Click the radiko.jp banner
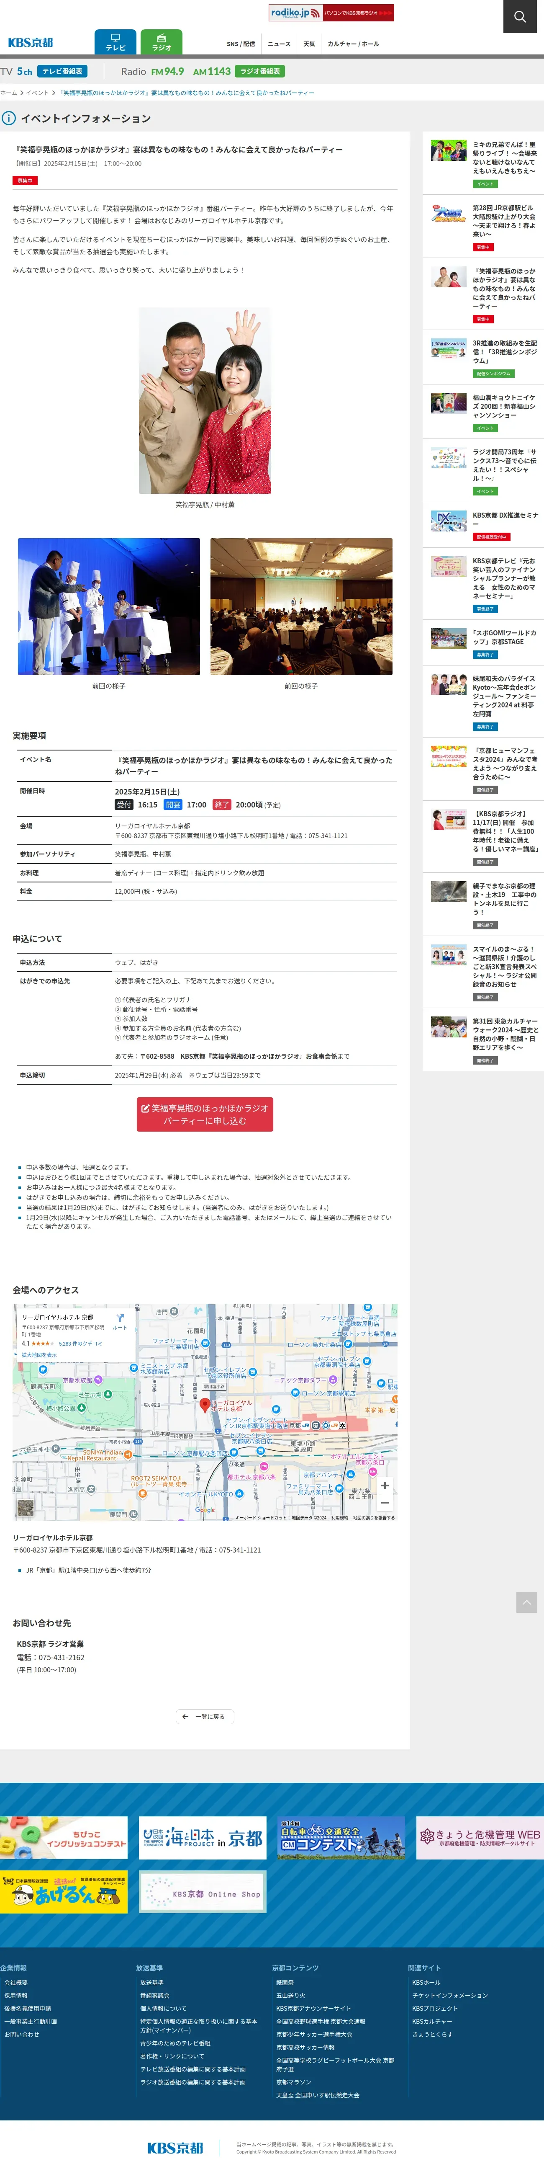The width and height of the screenshot is (544, 2169). tap(331, 13)
